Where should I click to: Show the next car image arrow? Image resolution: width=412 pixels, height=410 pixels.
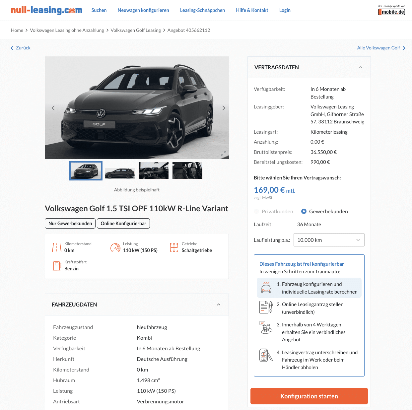pyautogui.click(x=224, y=108)
